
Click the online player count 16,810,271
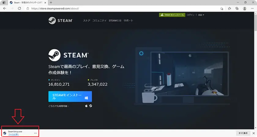tap(59, 84)
